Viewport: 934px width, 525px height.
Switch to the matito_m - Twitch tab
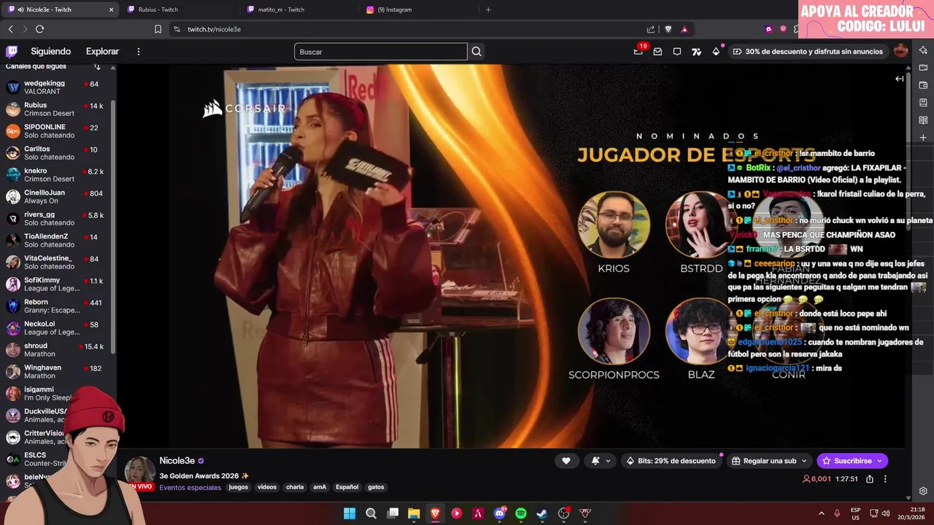(301, 9)
